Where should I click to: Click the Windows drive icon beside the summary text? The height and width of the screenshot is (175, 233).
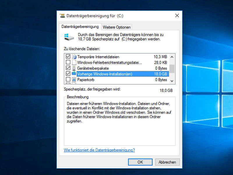click(x=69, y=37)
